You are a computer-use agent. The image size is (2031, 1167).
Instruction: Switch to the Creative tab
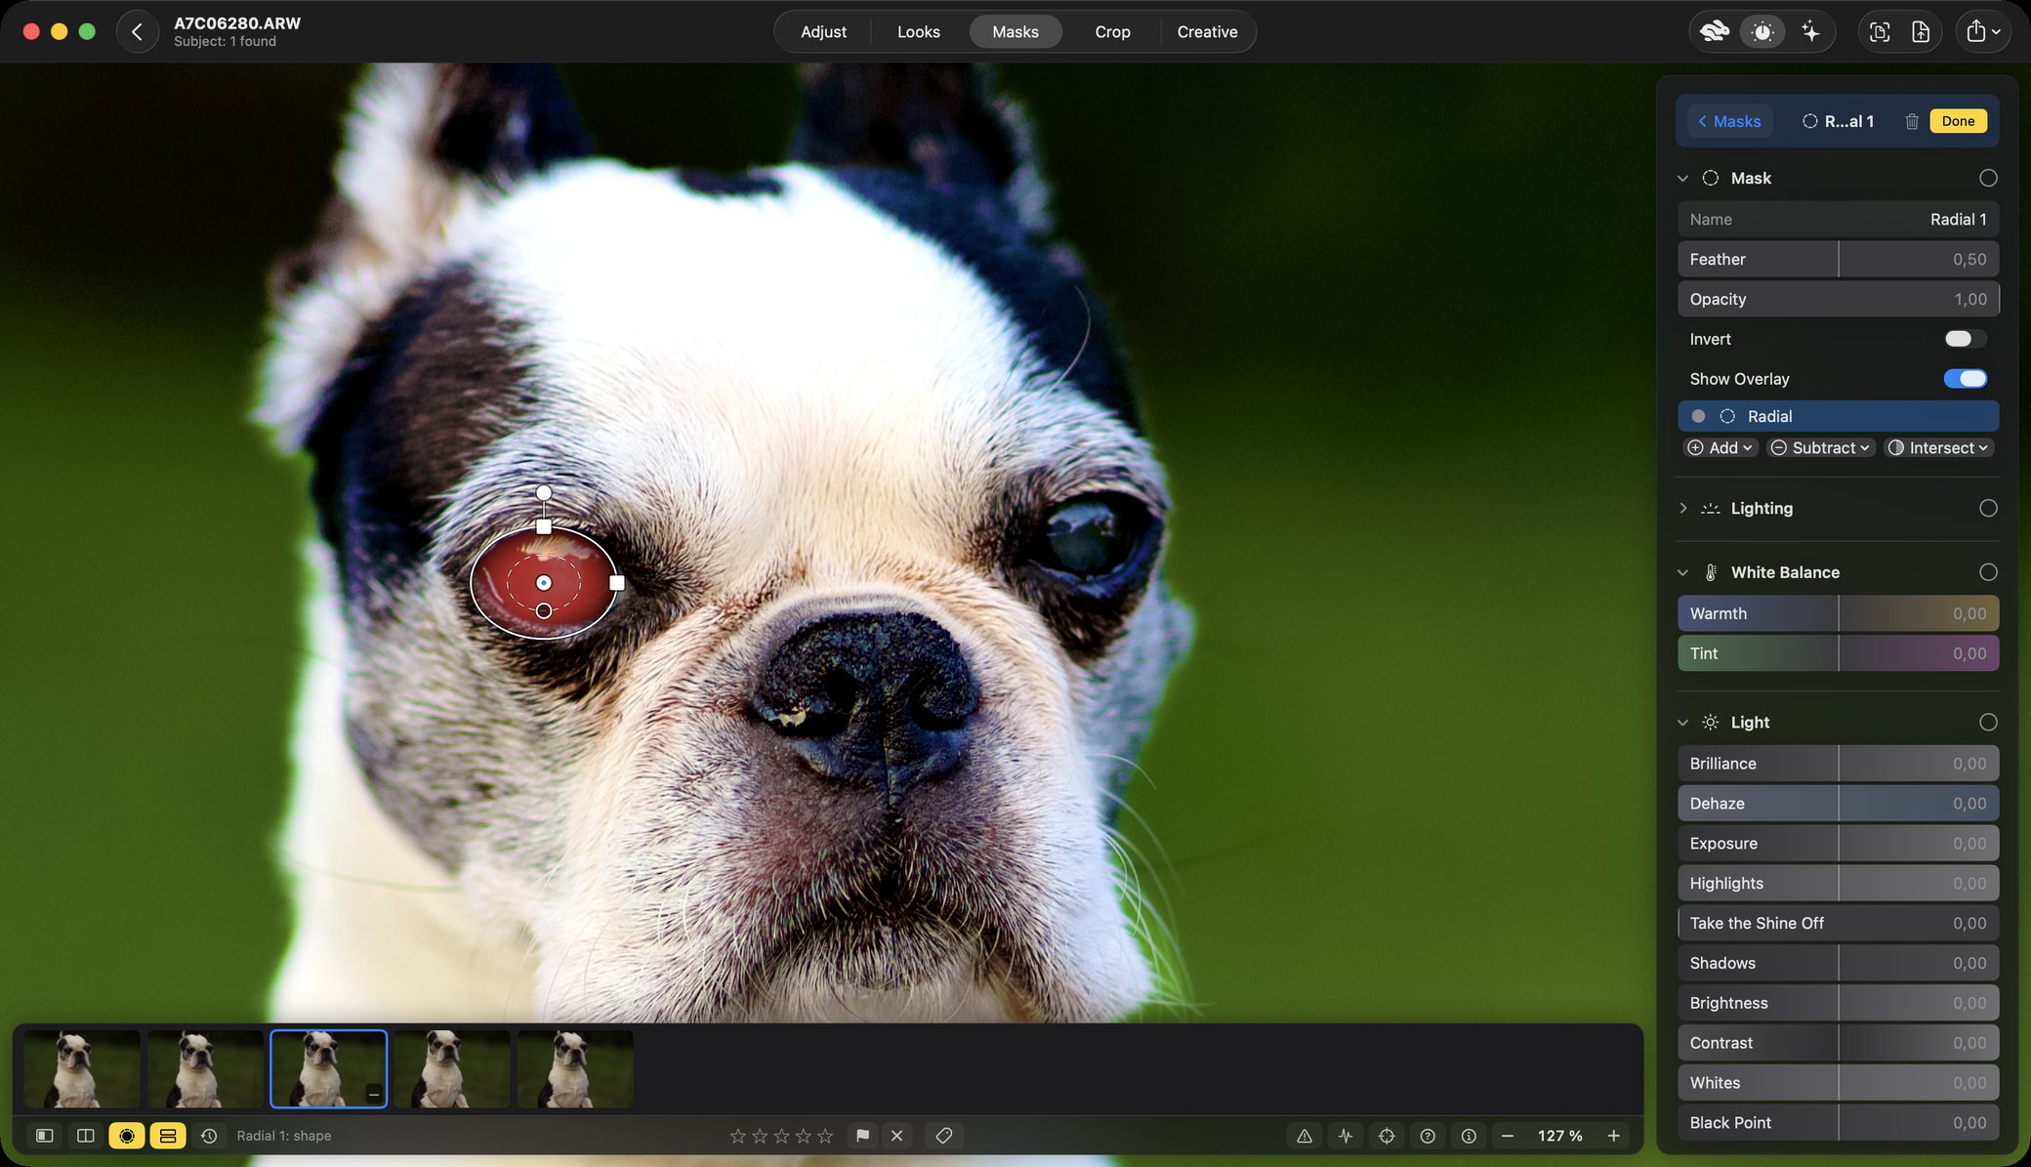point(1207,32)
